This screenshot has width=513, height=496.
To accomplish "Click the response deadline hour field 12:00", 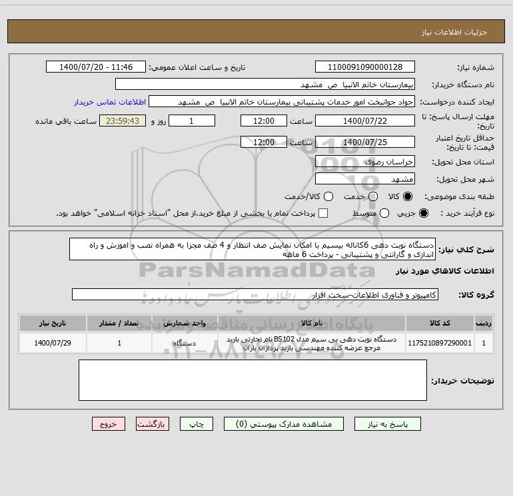I will [x=264, y=121].
